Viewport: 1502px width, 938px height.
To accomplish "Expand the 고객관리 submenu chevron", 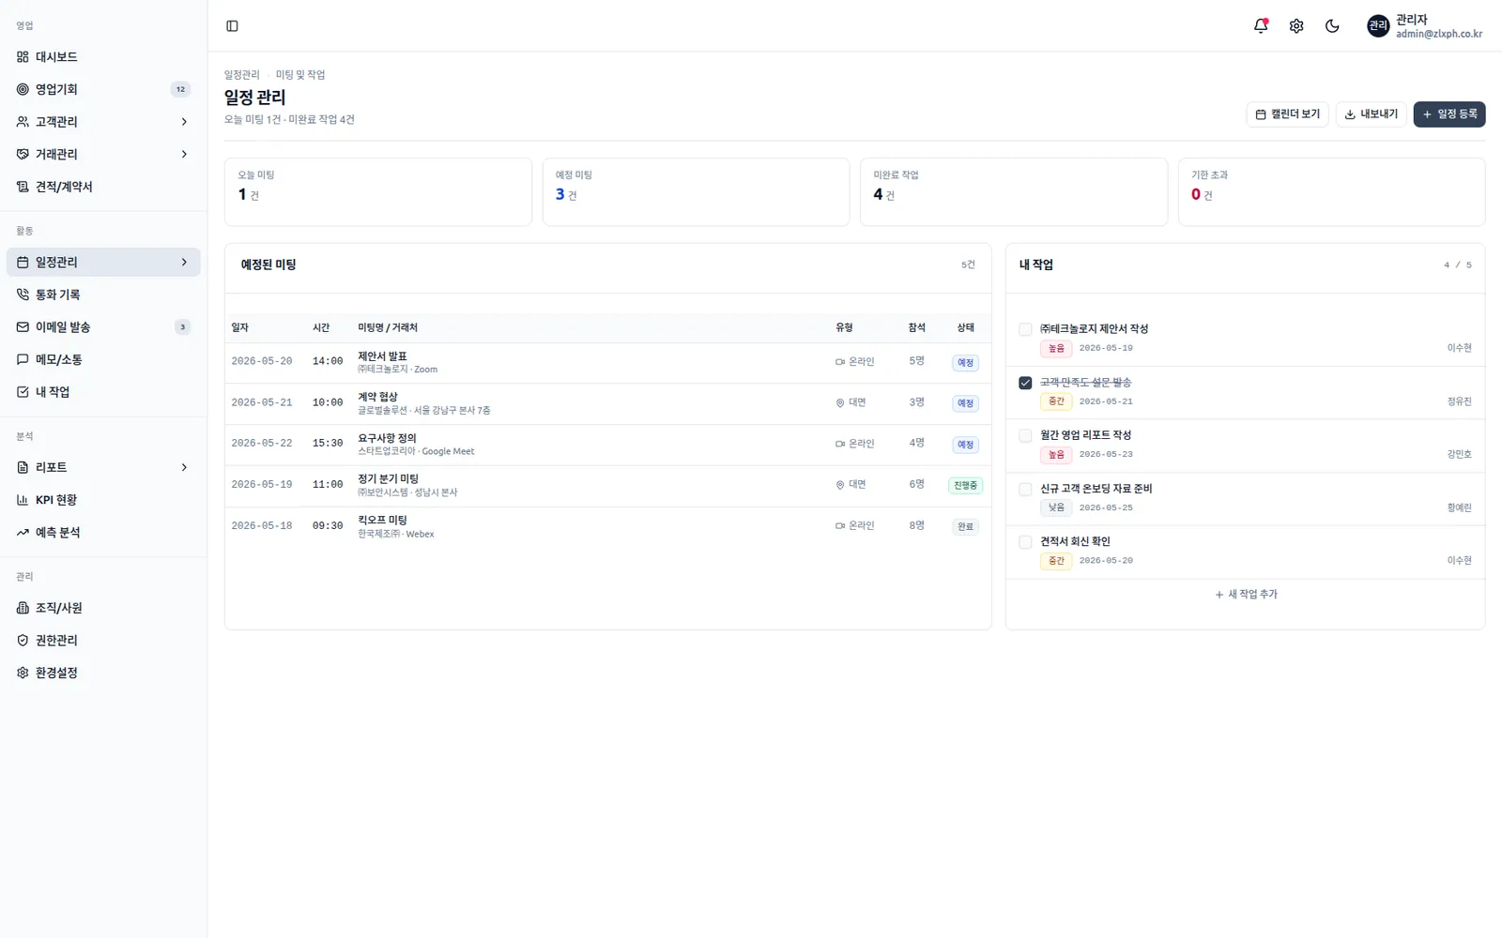I will tap(184, 122).
